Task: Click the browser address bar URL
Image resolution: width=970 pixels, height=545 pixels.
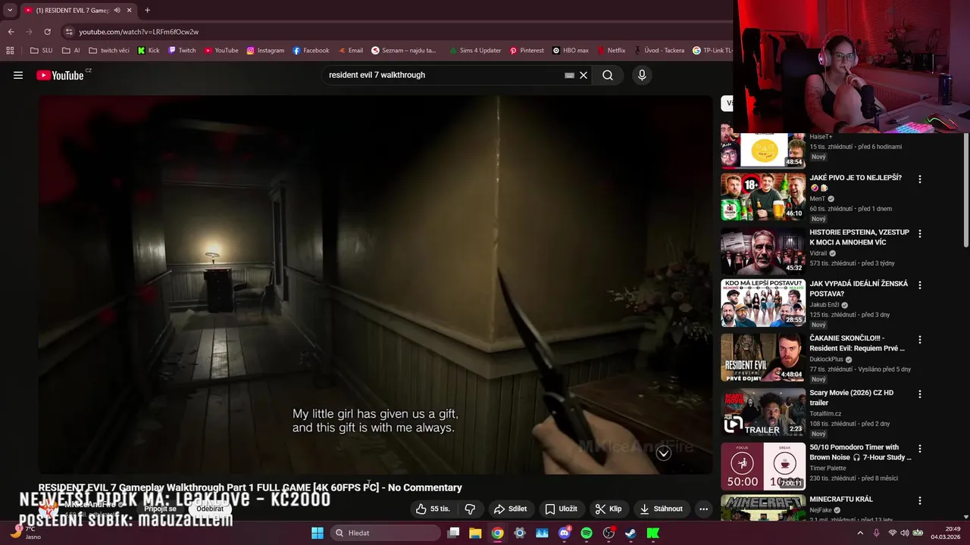Action: pyautogui.click(x=139, y=32)
